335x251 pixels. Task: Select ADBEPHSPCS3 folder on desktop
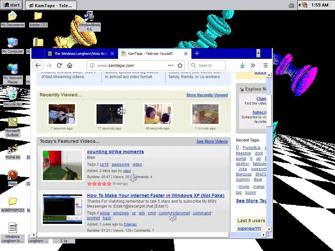(12, 205)
